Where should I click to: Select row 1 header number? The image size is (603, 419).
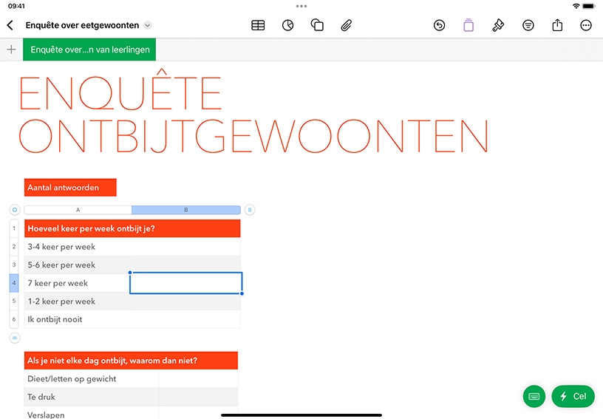pos(14,228)
